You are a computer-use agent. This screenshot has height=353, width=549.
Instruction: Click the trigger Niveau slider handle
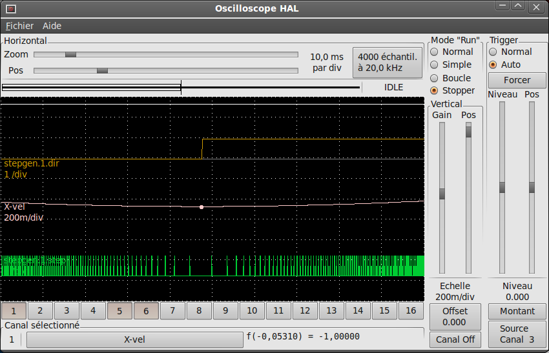click(502, 187)
